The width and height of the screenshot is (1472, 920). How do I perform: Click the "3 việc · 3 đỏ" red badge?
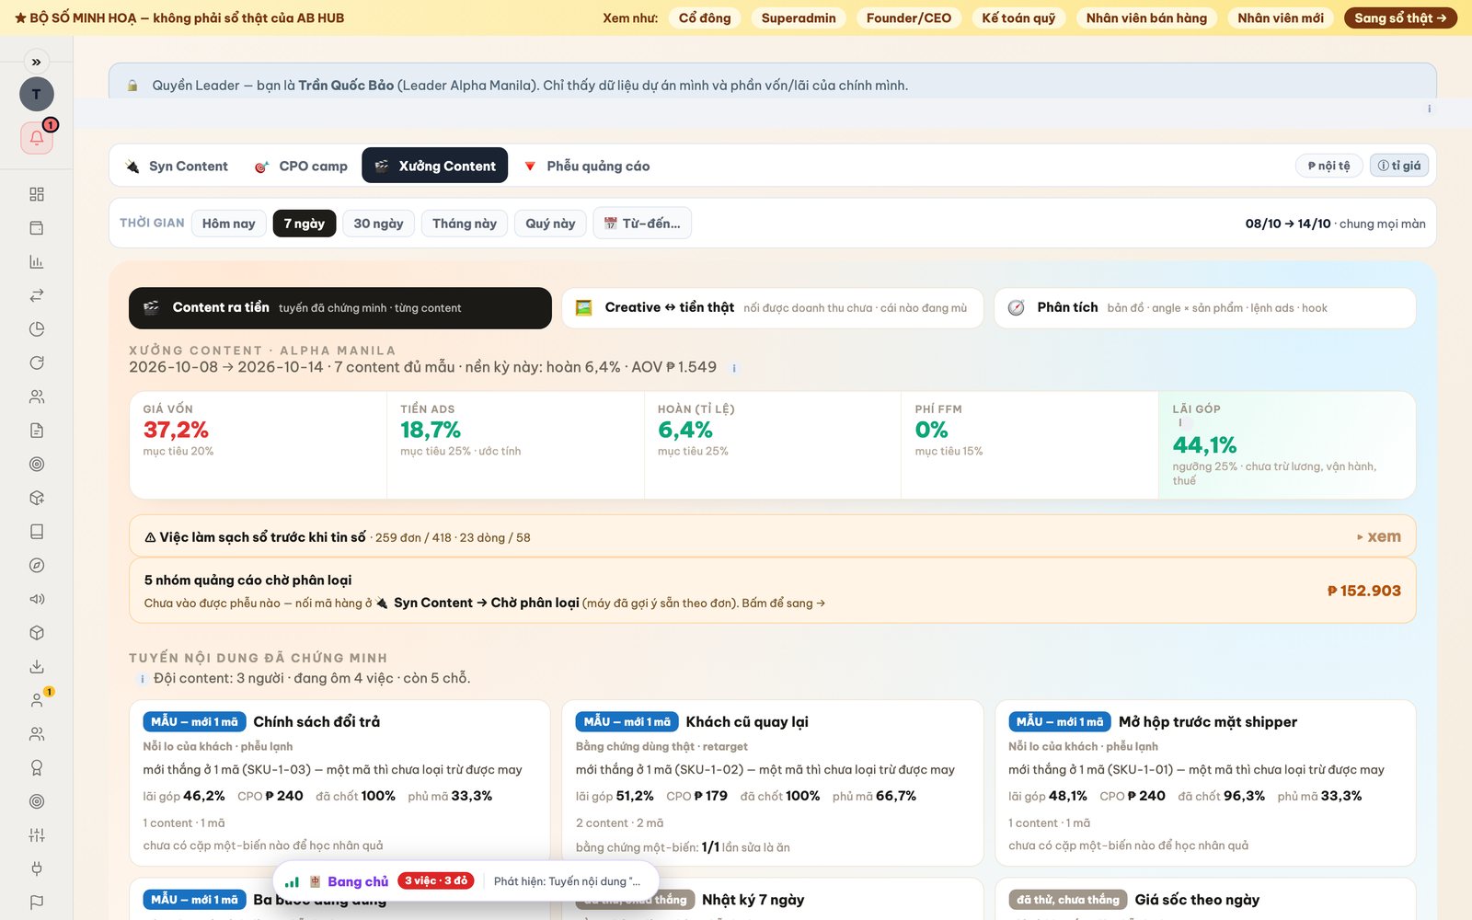coord(436,881)
